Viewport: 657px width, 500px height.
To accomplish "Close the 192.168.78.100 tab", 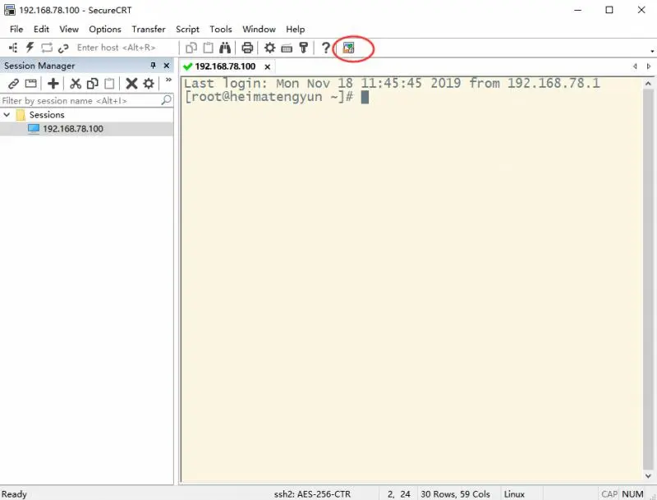I will tap(268, 67).
